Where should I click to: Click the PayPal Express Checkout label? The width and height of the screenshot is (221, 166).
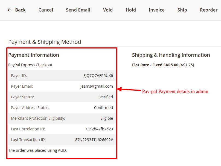pyautogui.click(x=30, y=65)
